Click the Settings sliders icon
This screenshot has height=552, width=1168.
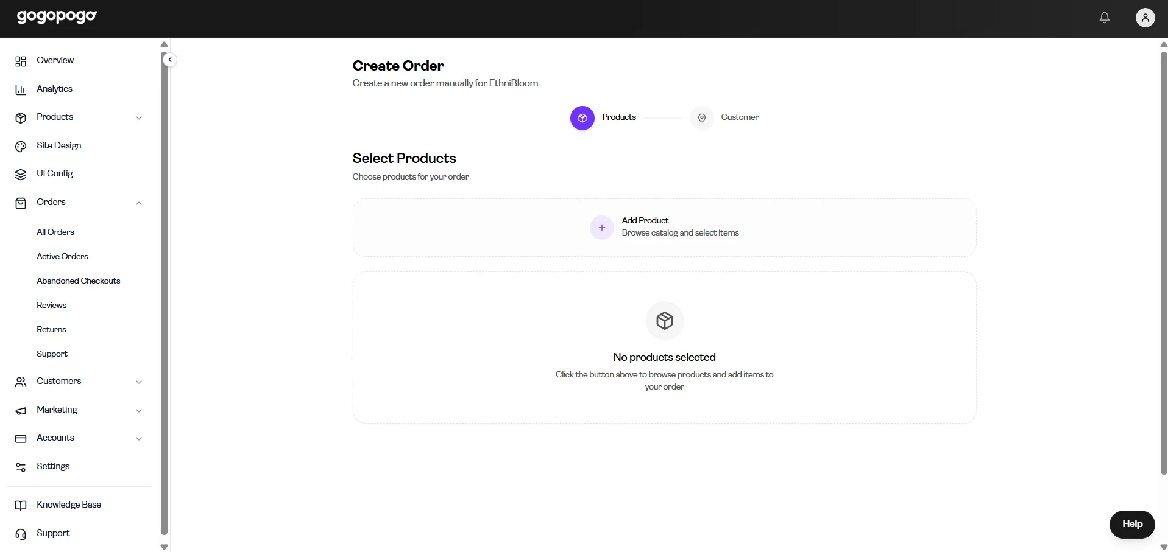pyautogui.click(x=21, y=467)
